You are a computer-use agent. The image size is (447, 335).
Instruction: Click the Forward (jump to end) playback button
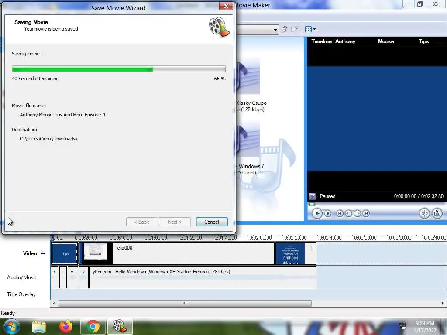coord(366,213)
